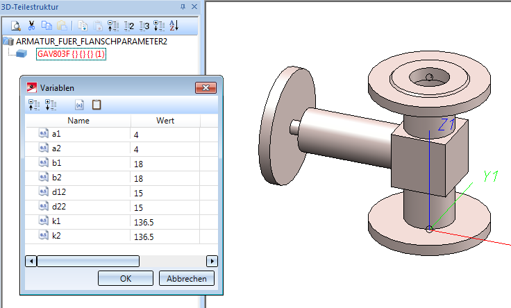Image resolution: width=511 pixels, height=308 pixels.
Task: Select the GAV803F part in the tree
Action: (x=71, y=53)
